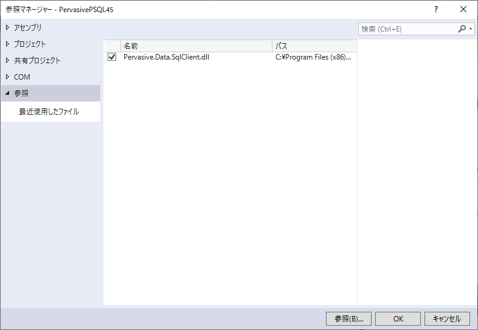The image size is (478, 330).
Task: Sort list by パス column header
Action: point(314,46)
